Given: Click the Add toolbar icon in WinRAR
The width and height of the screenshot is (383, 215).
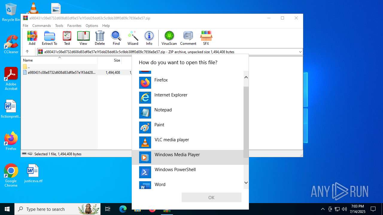Looking at the screenshot, I should (x=32, y=38).
